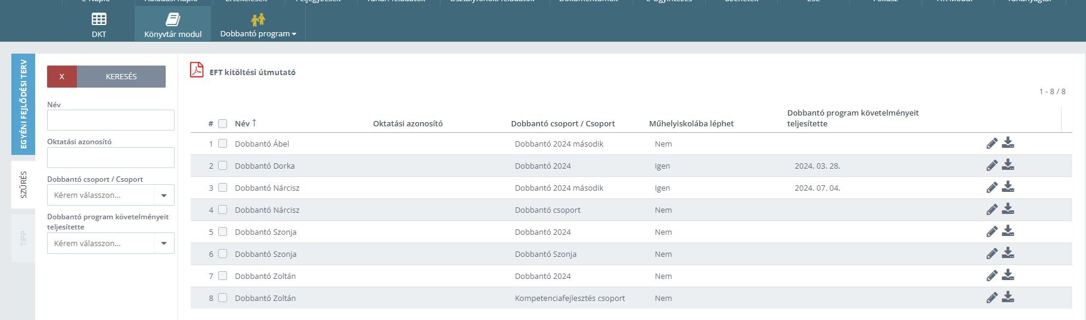Viewport: 1086px width, 320px height.
Task: Select the Kompetenciafejlesztés csoport cell
Action: (570, 298)
